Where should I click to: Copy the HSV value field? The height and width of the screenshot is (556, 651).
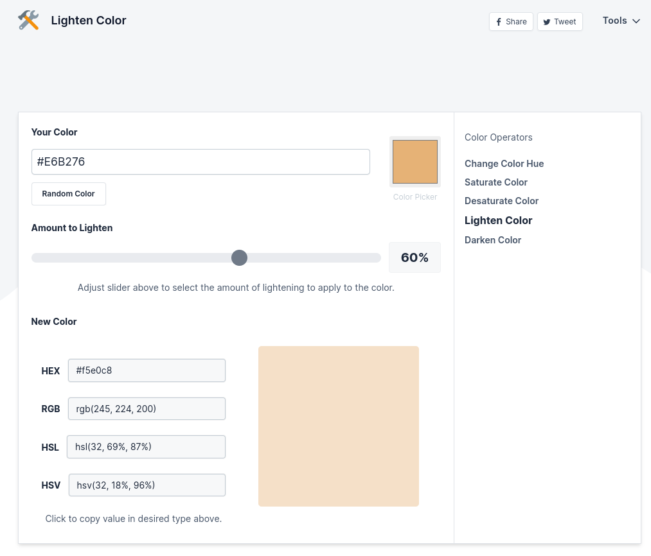pyautogui.click(x=147, y=485)
